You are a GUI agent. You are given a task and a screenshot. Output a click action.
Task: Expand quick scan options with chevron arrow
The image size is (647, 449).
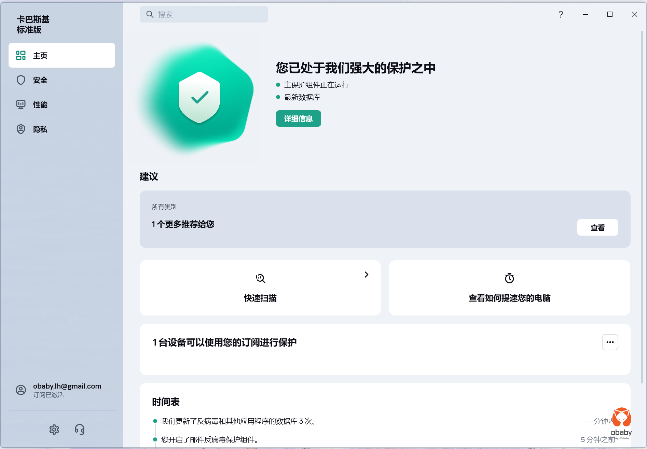tap(366, 275)
